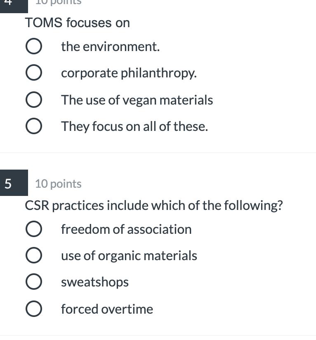316x340 pixels.
Task: Click the answer text "the environment."
Action: pyautogui.click(x=111, y=46)
